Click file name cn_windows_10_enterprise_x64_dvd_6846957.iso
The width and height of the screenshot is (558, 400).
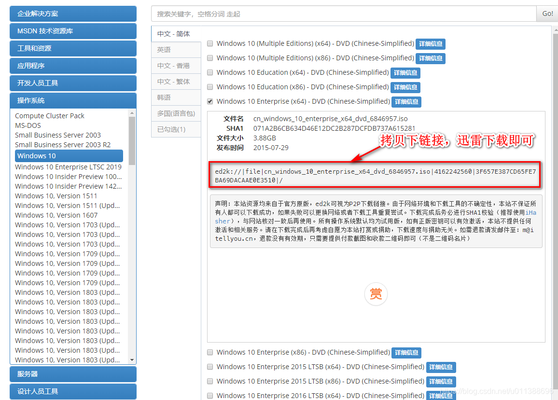330,119
